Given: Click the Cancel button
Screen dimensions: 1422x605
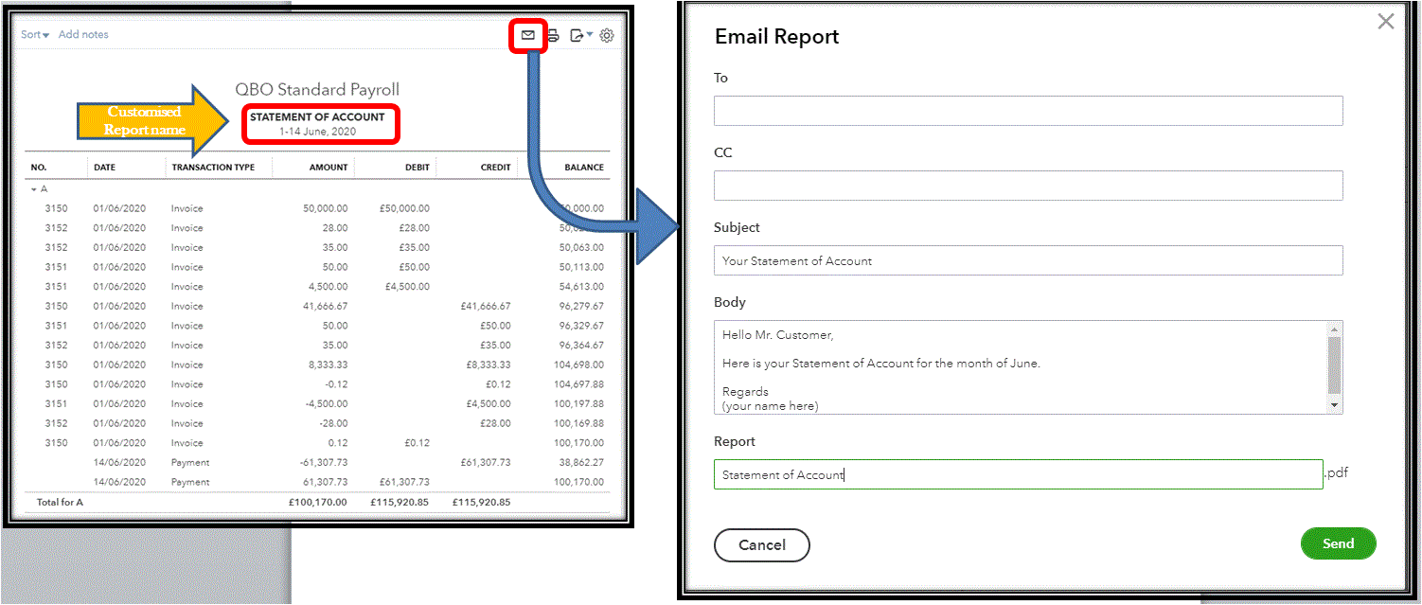Looking at the screenshot, I should pyautogui.click(x=762, y=545).
